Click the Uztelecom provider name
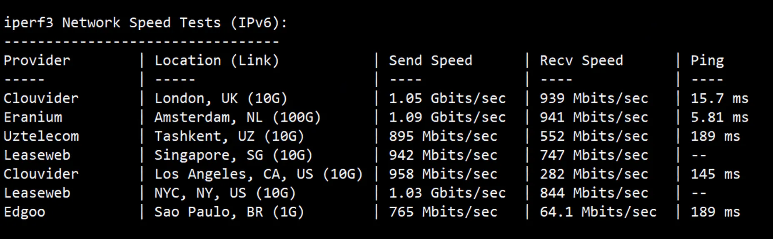This screenshot has width=773, height=239. tap(41, 137)
